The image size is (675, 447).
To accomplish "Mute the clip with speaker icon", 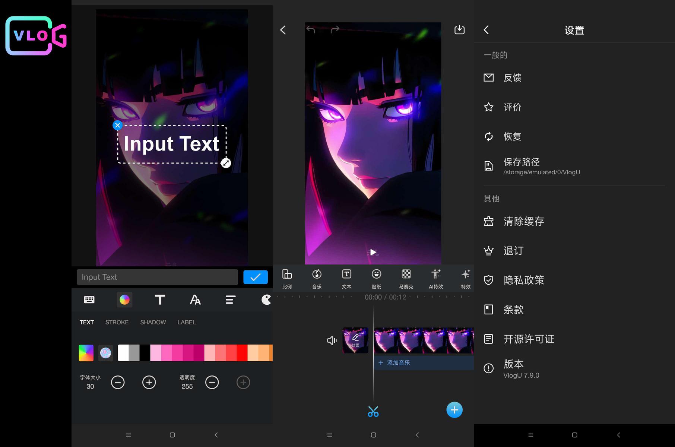I will pyautogui.click(x=332, y=340).
